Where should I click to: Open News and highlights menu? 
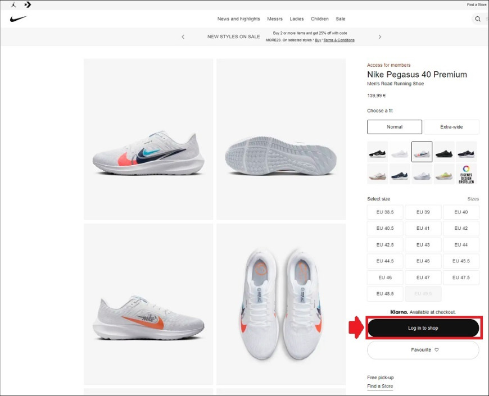pyautogui.click(x=238, y=19)
